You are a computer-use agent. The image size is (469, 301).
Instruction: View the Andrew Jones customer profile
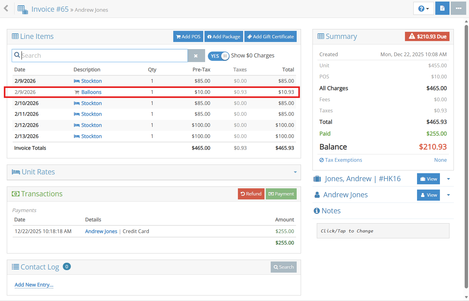[428, 195]
